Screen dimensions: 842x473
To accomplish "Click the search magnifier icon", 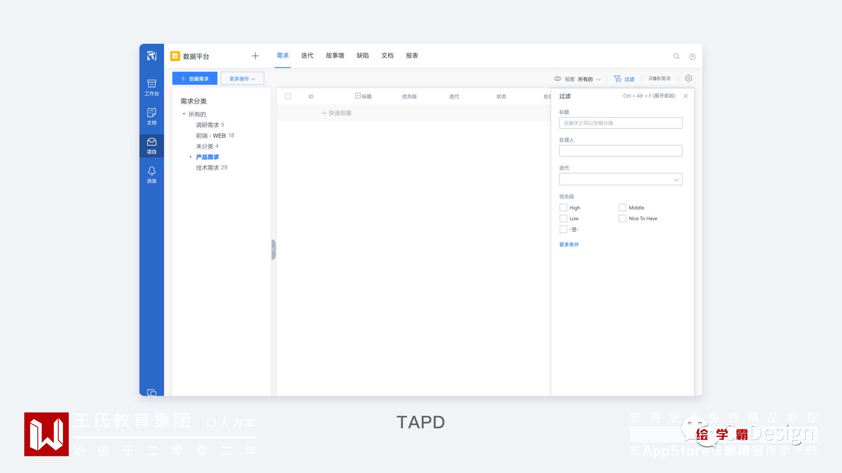I will [x=676, y=56].
